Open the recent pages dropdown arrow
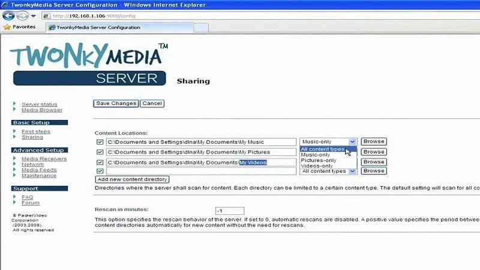 34,16
